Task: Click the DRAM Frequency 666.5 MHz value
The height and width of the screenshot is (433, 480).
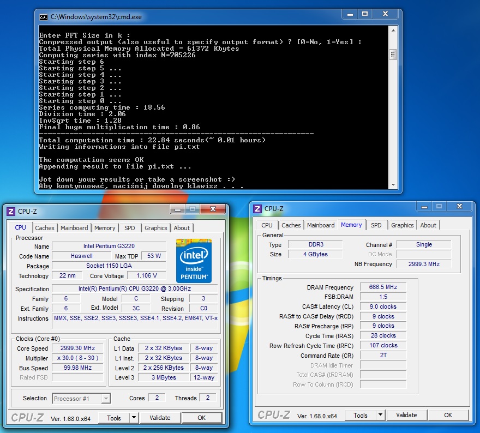Action: coord(383,287)
